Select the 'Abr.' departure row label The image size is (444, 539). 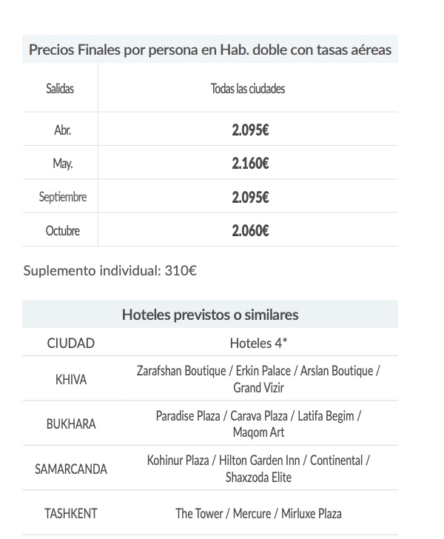[x=62, y=130]
